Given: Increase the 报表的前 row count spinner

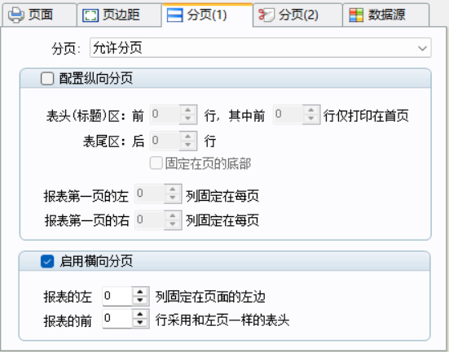Looking at the screenshot, I should coord(140,314).
